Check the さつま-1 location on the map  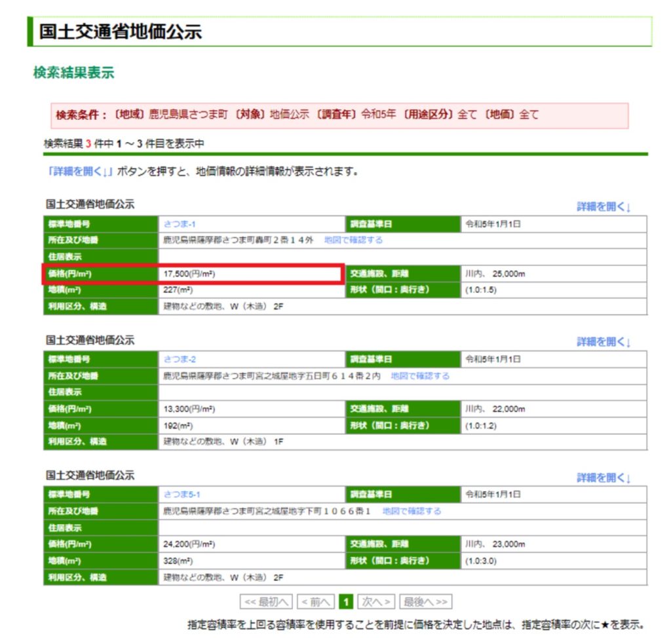point(353,240)
